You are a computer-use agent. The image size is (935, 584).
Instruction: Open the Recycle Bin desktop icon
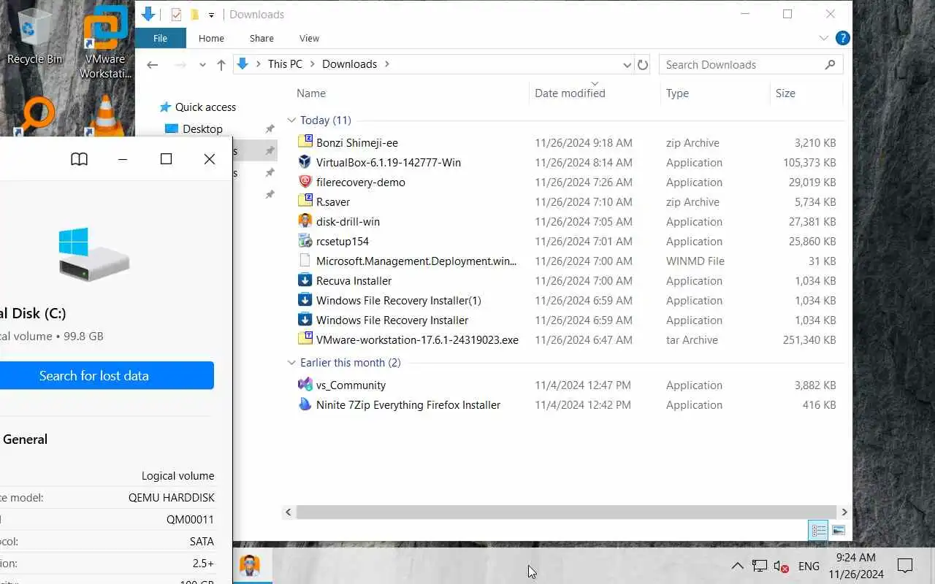[34, 36]
